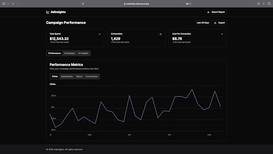Select the Clicks metric toggle
This screenshot has width=273, height=154.
[55, 76]
